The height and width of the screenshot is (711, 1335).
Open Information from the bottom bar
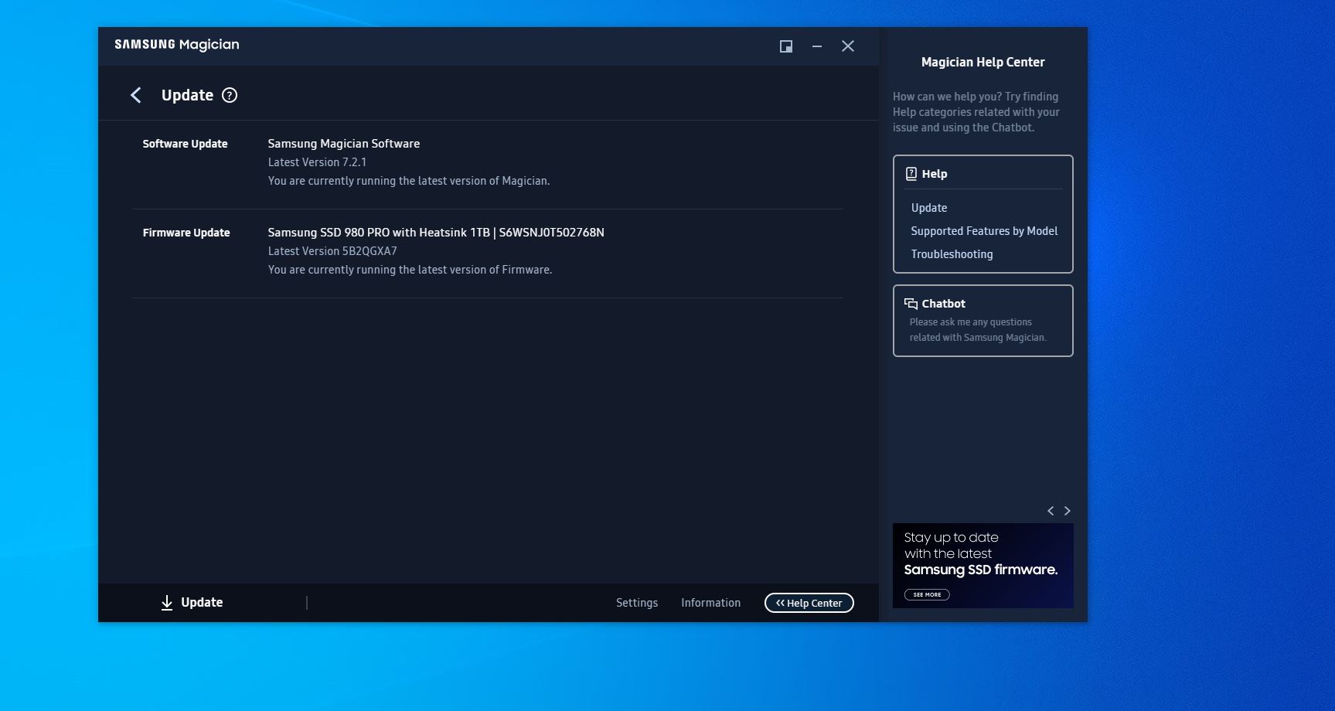tap(710, 603)
